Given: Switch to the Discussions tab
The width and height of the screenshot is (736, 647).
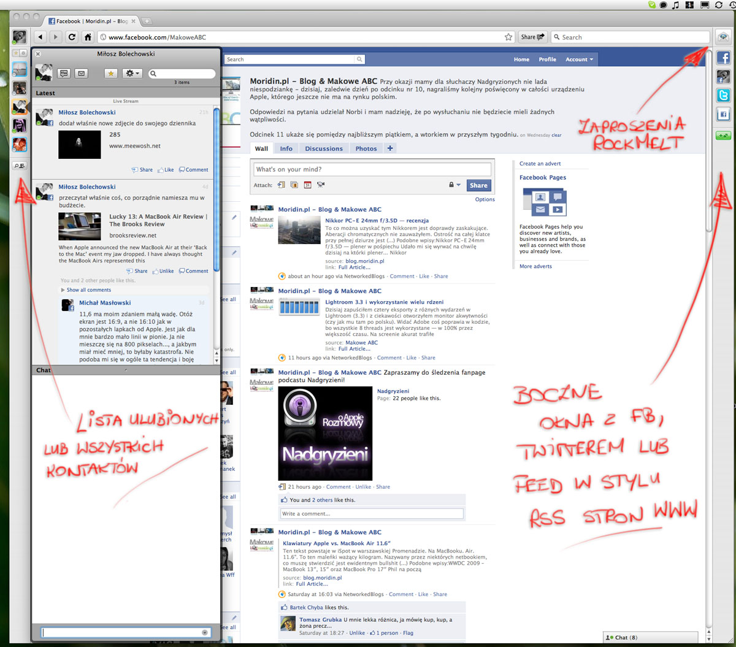Looking at the screenshot, I should tap(323, 148).
